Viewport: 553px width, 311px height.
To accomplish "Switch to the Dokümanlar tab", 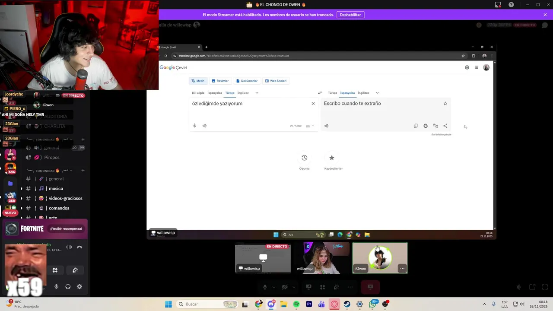I will click(x=247, y=81).
